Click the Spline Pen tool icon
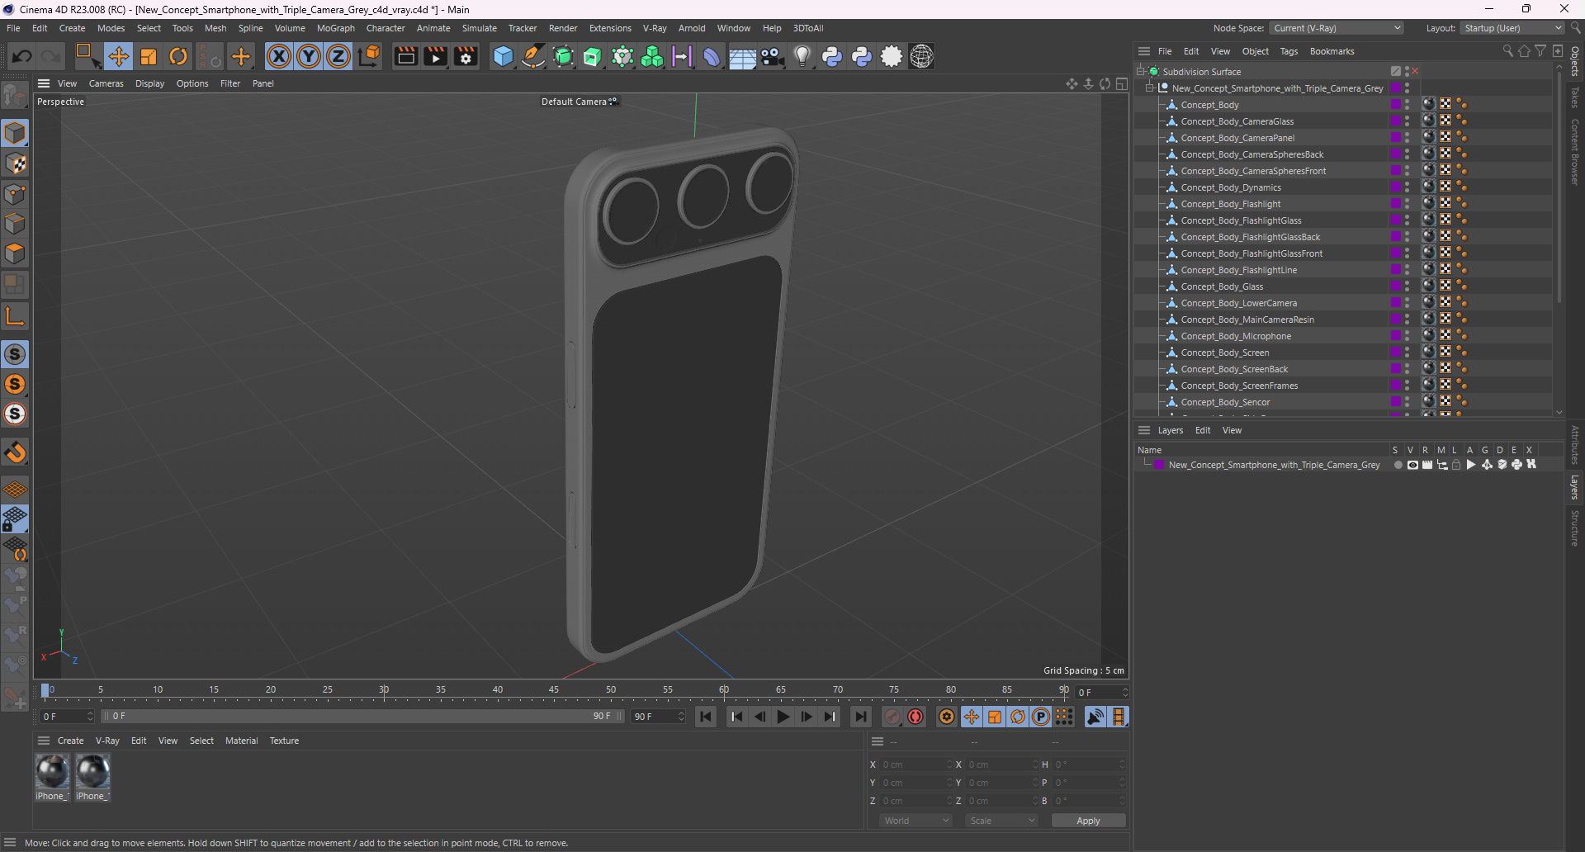Image resolution: width=1585 pixels, height=852 pixels. tap(533, 56)
